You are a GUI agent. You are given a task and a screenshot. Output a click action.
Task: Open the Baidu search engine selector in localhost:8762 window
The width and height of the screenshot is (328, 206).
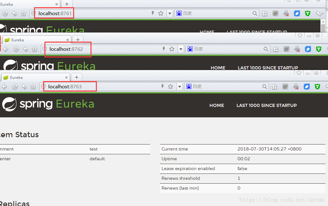click(190, 49)
